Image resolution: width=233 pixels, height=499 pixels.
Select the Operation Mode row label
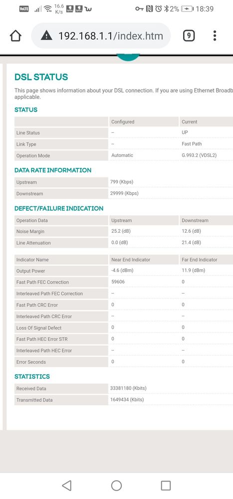(x=33, y=156)
